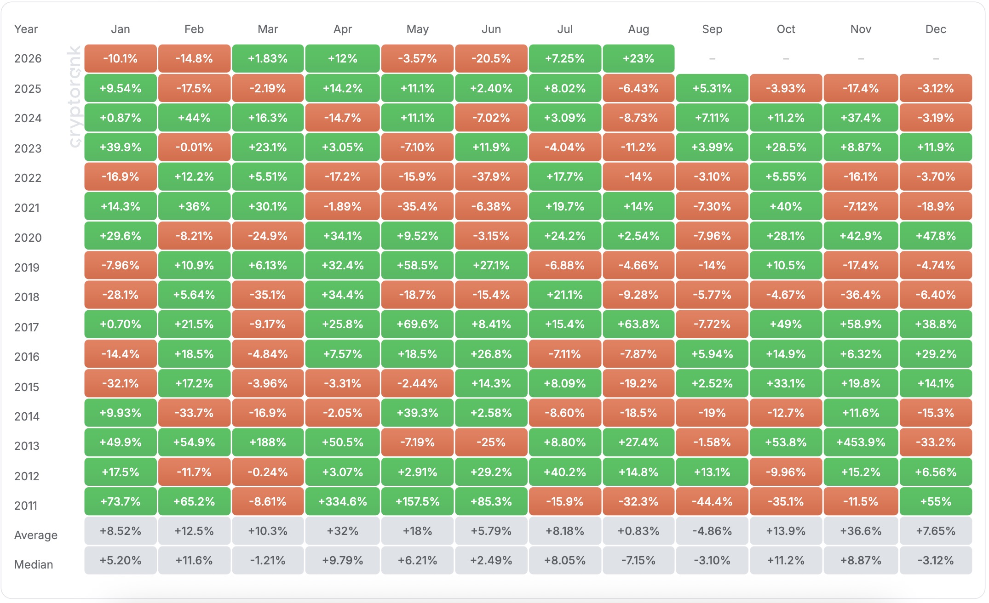Click the Aug median -7.15% cell
Viewport: 989px width, 603px height.
coord(638,560)
